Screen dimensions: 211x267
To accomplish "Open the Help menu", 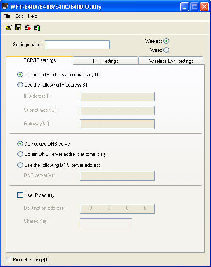I will tap(33, 16).
